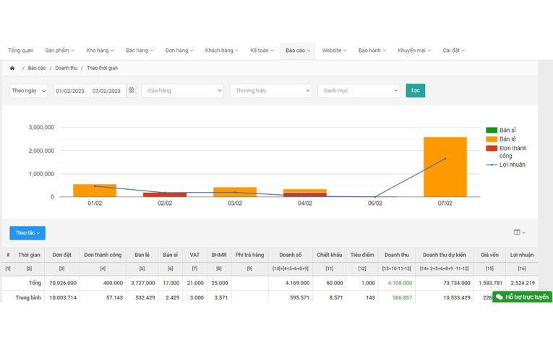
Task: Sort by Bán lẻ column header
Action: point(142,255)
